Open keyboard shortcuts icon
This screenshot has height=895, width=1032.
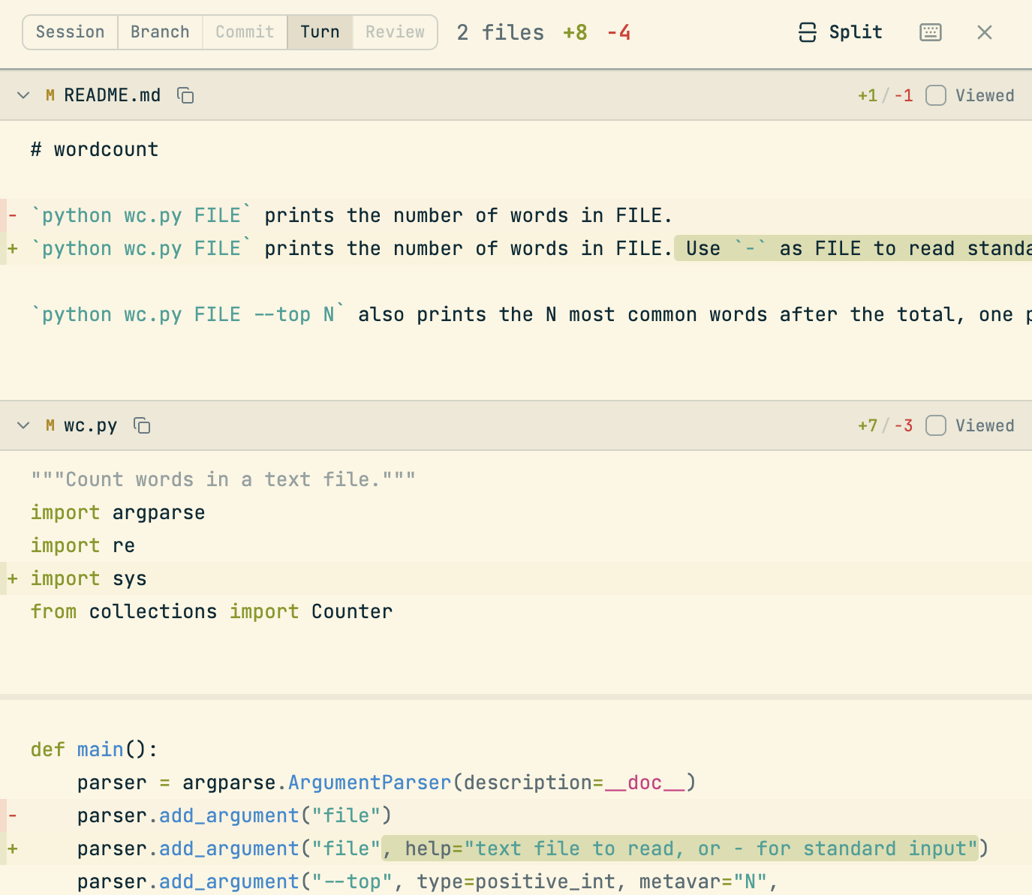(931, 32)
